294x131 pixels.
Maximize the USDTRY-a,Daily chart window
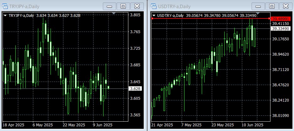pos(272,6)
